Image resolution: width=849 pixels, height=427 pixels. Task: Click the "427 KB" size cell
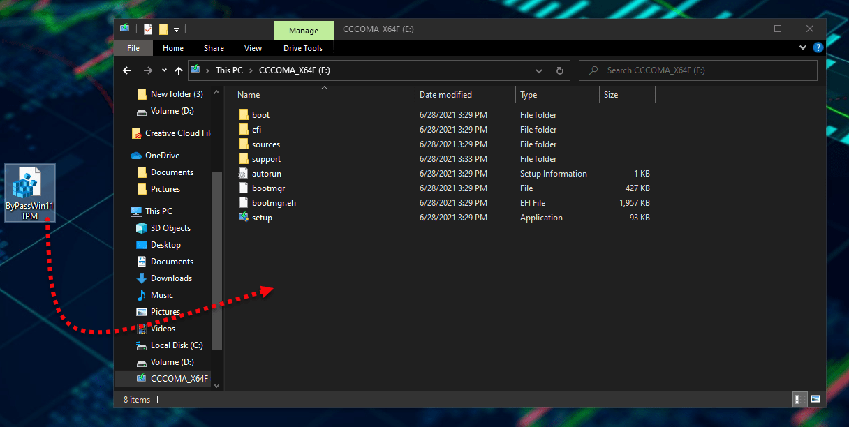[x=637, y=188]
